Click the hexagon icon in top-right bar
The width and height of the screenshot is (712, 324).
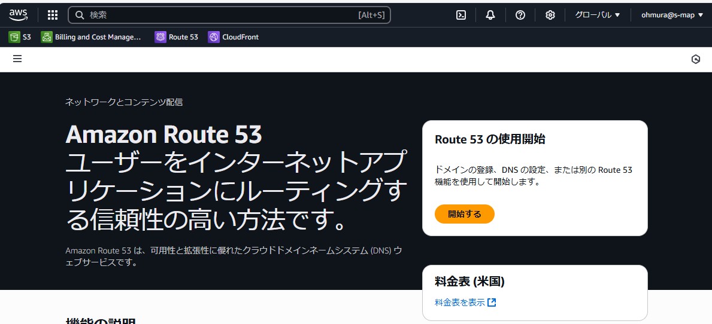(696, 59)
